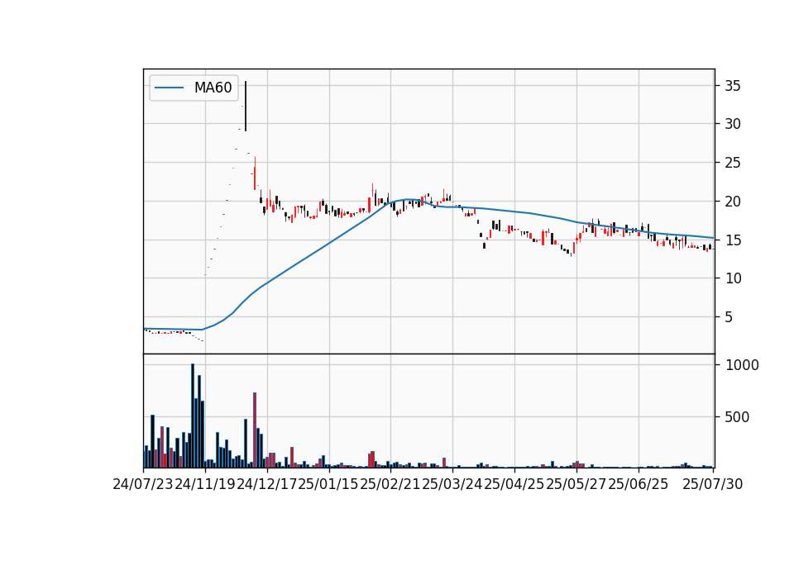This screenshot has height=570, width=794.
Task: Click the 25/07/30 date label
Action: click(712, 484)
